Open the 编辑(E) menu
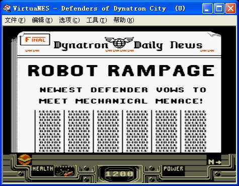239x186 pixels. [x=42, y=20]
